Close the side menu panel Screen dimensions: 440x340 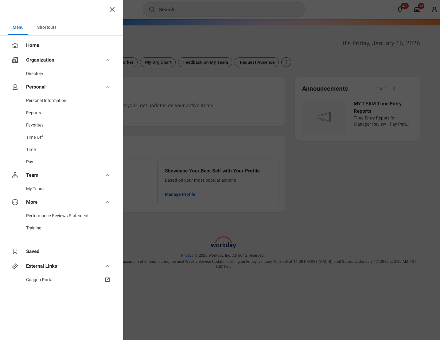coord(112,9)
